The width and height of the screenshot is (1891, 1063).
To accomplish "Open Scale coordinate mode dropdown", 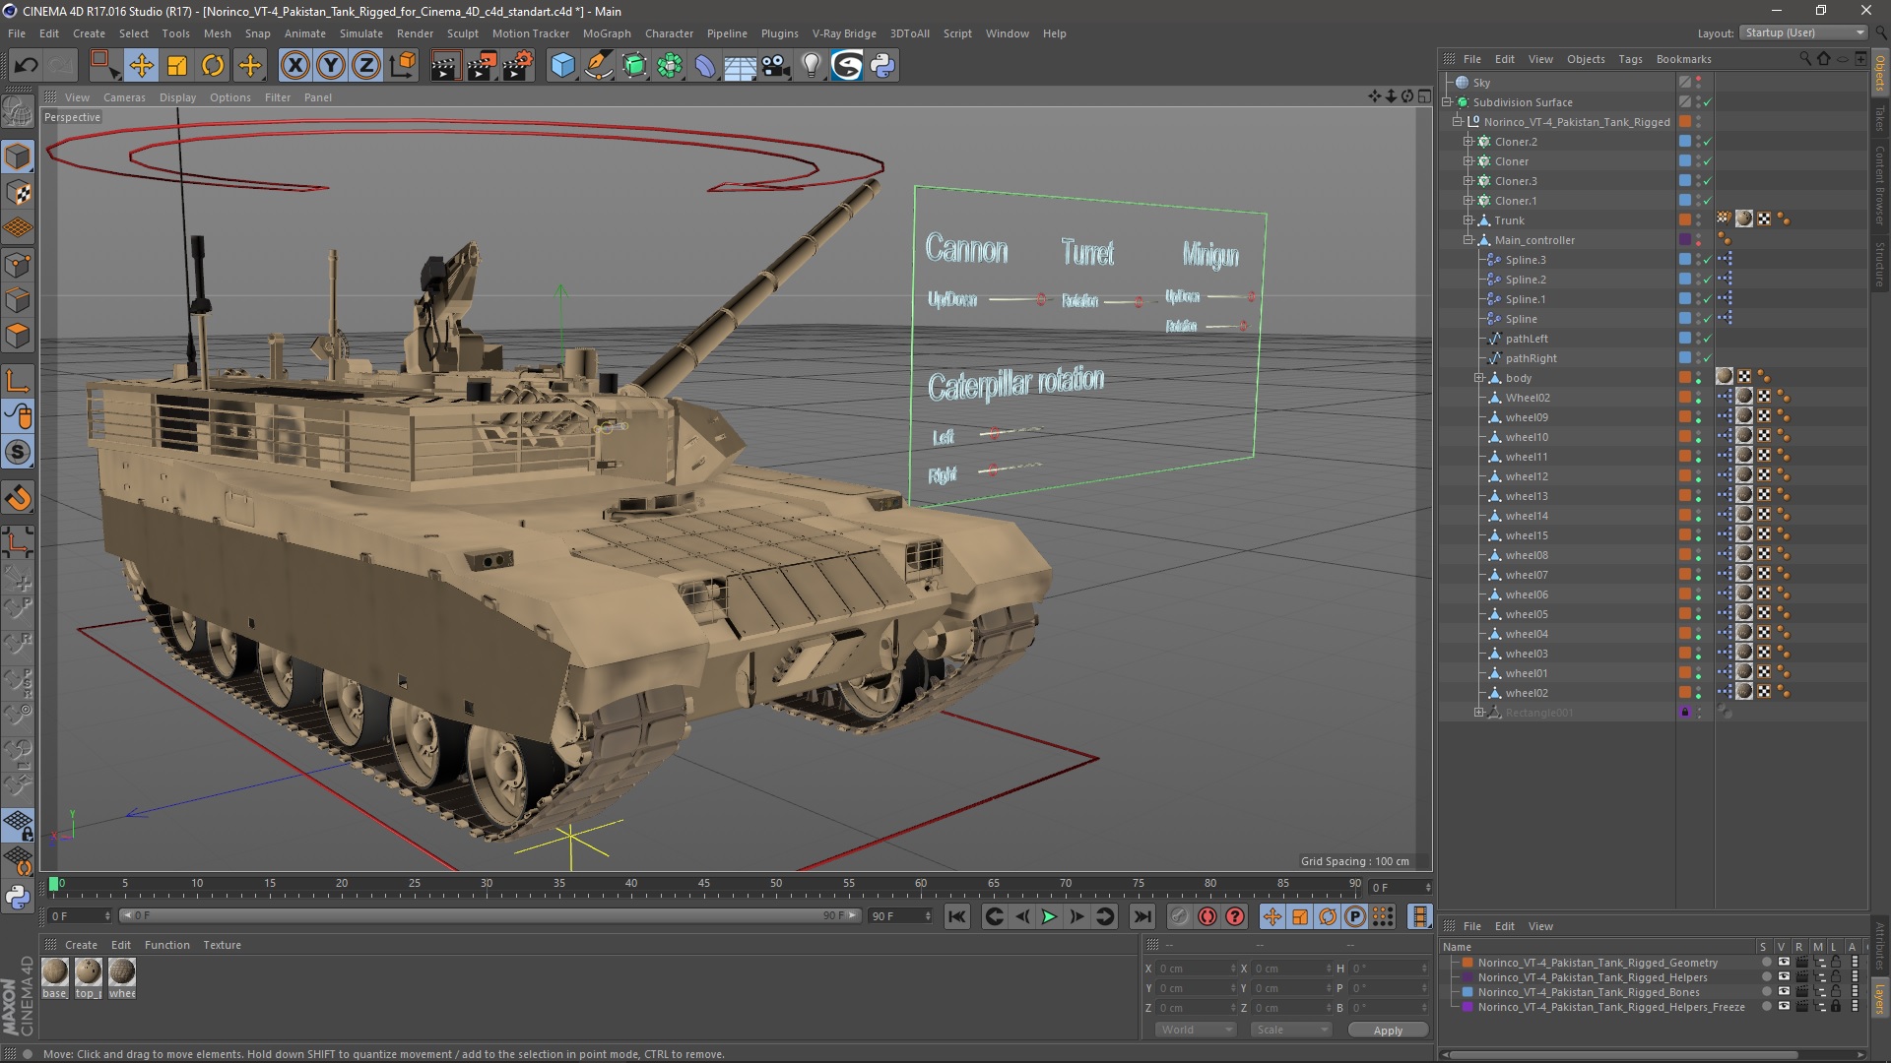I will [1290, 1030].
